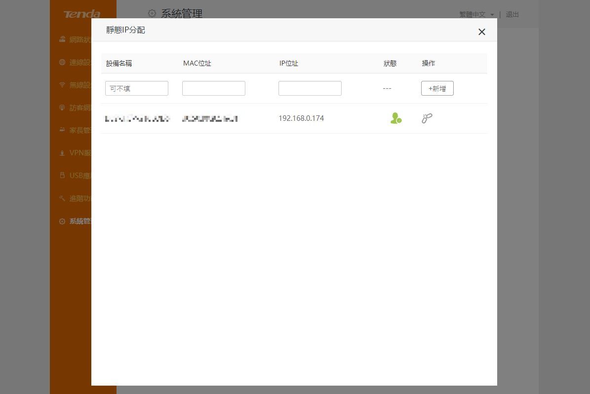Image resolution: width=590 pixels, height=394 pixels.
Task: Click the 靜態IP分配 dialog title
Action: coord(126,30)
